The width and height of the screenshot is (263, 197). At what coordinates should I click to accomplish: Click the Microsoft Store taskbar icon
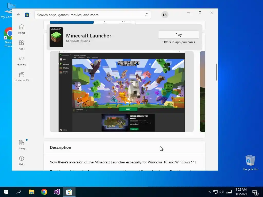click(69, 192)
